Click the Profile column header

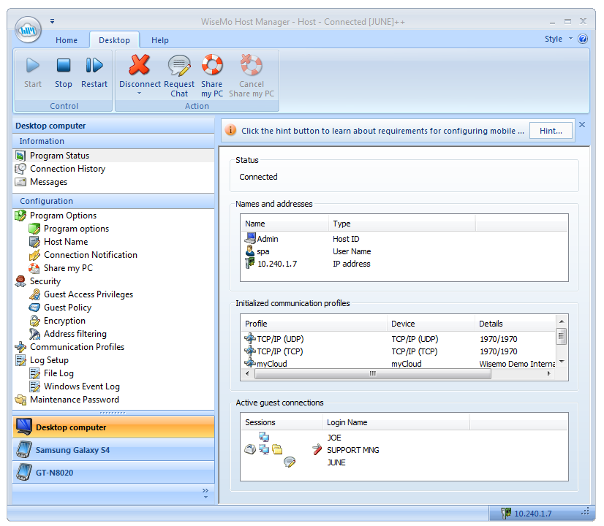(314, 324)
